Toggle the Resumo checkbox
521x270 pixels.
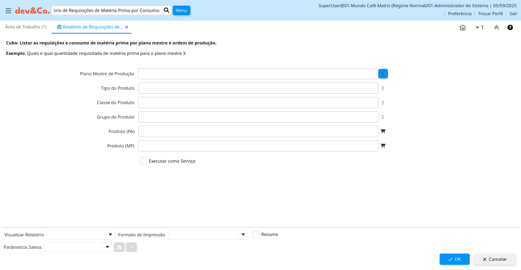point(256,234)
